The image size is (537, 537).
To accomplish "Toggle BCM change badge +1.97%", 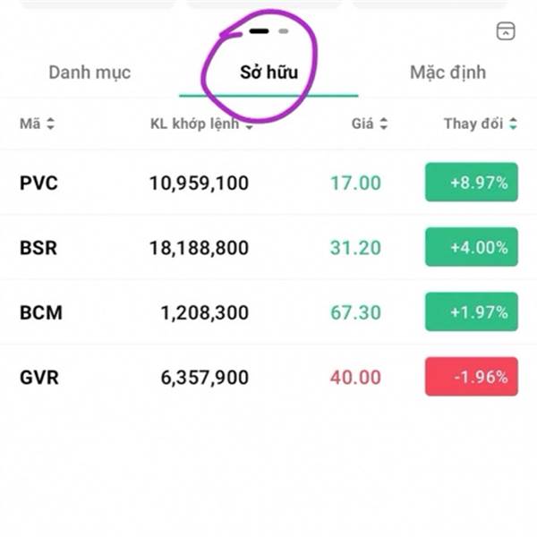I will click(x=471, y=312).
